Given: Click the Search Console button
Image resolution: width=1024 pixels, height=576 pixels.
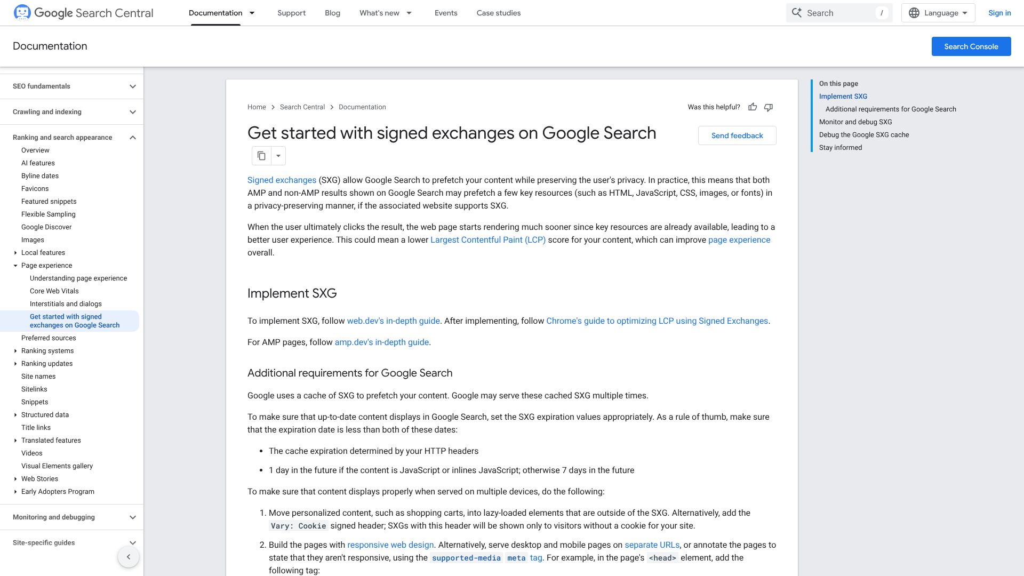Looking at the screenshot, I should pos(971,46).
